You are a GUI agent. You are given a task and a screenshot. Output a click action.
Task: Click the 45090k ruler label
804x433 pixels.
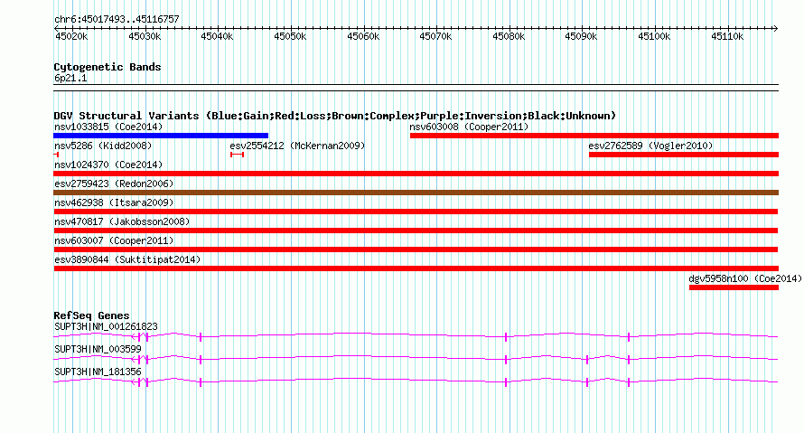pyautogui.click(x=581, y=36)
